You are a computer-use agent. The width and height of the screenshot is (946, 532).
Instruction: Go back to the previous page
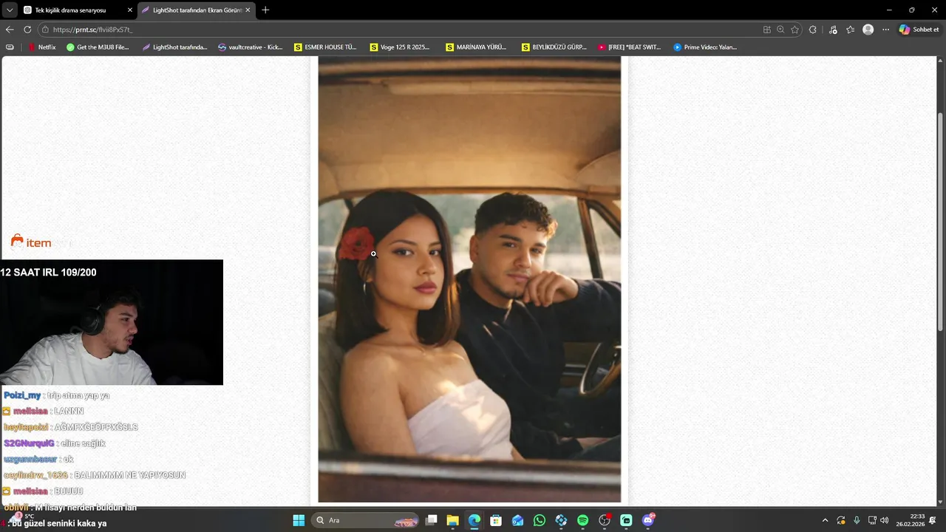click(x=10, y=30)
